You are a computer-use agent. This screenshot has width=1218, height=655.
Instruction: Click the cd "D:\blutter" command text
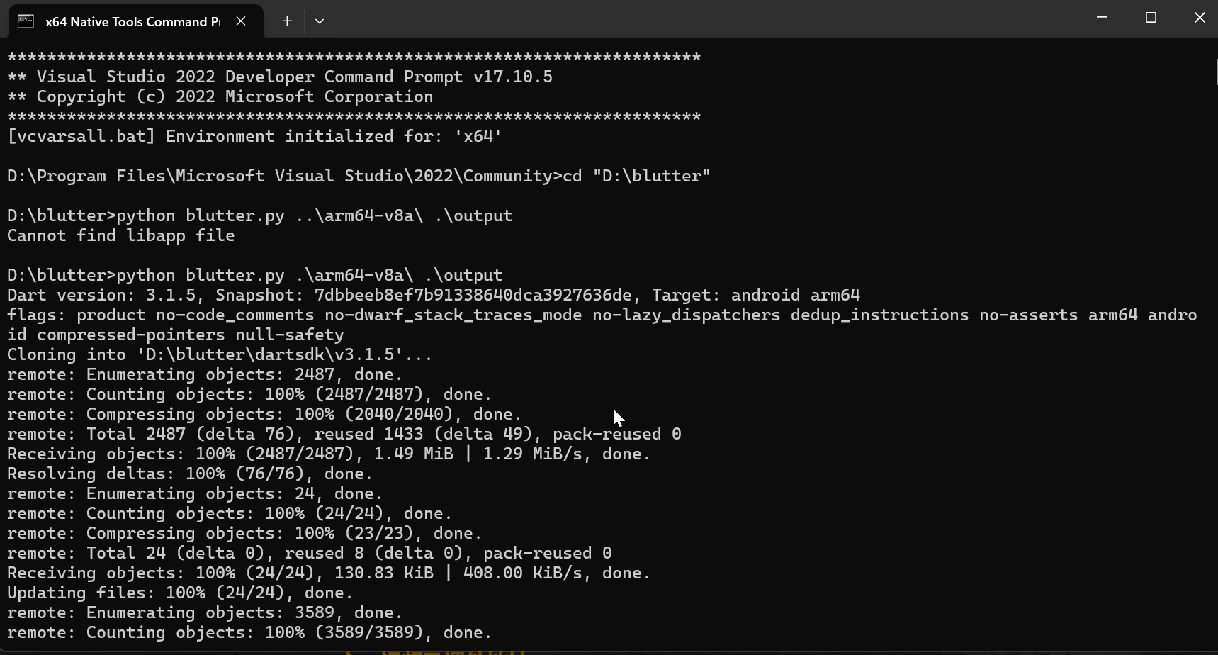[636, 176]
